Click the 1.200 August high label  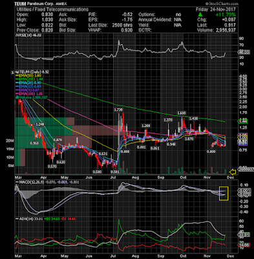145,126
